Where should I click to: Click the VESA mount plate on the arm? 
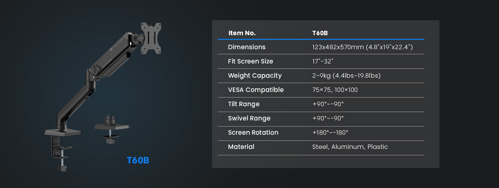coord(151,38)
